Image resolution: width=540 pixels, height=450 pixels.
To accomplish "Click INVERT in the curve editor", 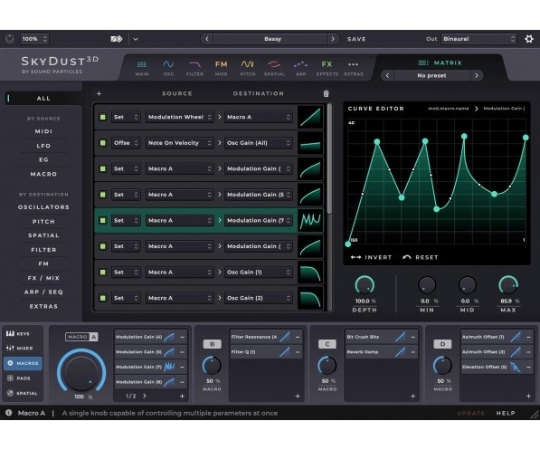I will (371, 257).
